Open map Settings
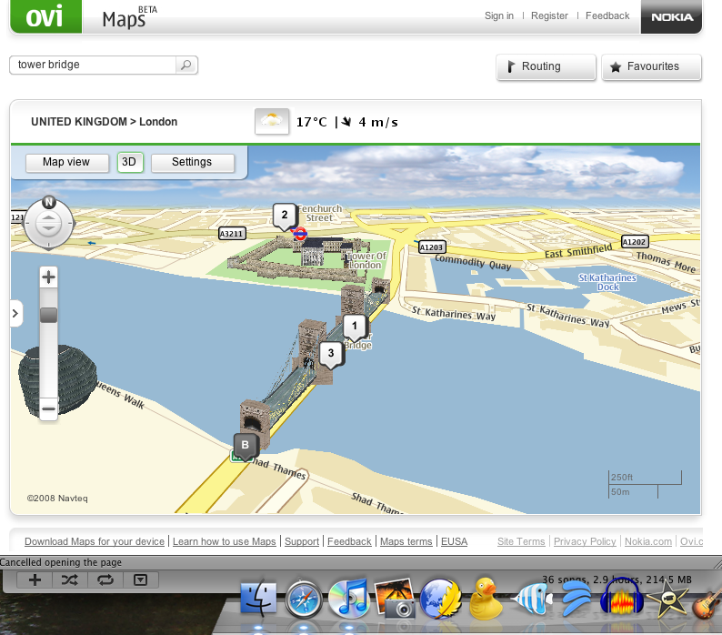 point(192,162)
